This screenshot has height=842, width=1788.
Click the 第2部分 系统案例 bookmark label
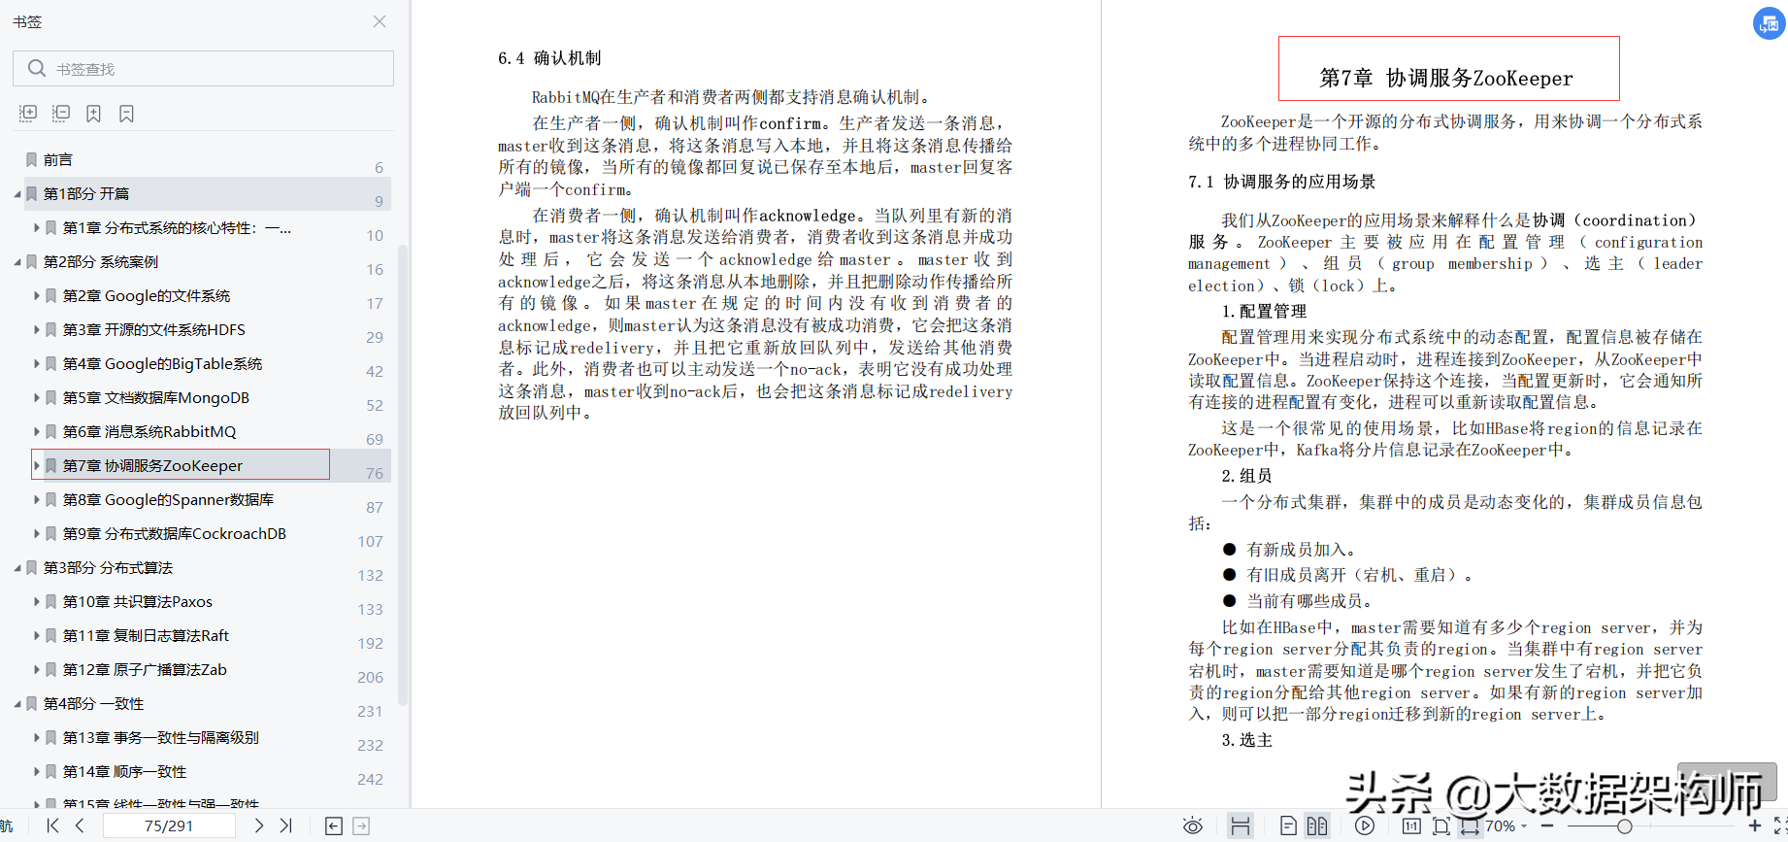click(x=101, y=261)
